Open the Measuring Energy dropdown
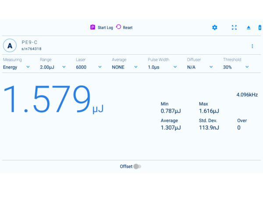Image resolution: width=263 pixels, height=197 pixels. (17, 67)
